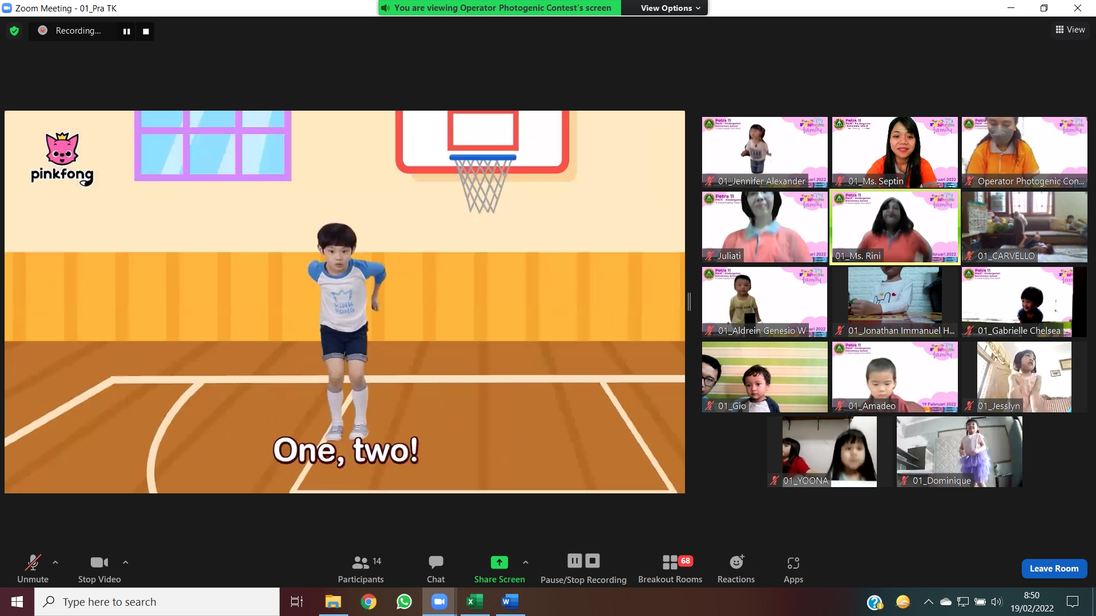This screenshot has height=616, width=1096.
Task: Click Leave Room button
Action: point(1054,569)
